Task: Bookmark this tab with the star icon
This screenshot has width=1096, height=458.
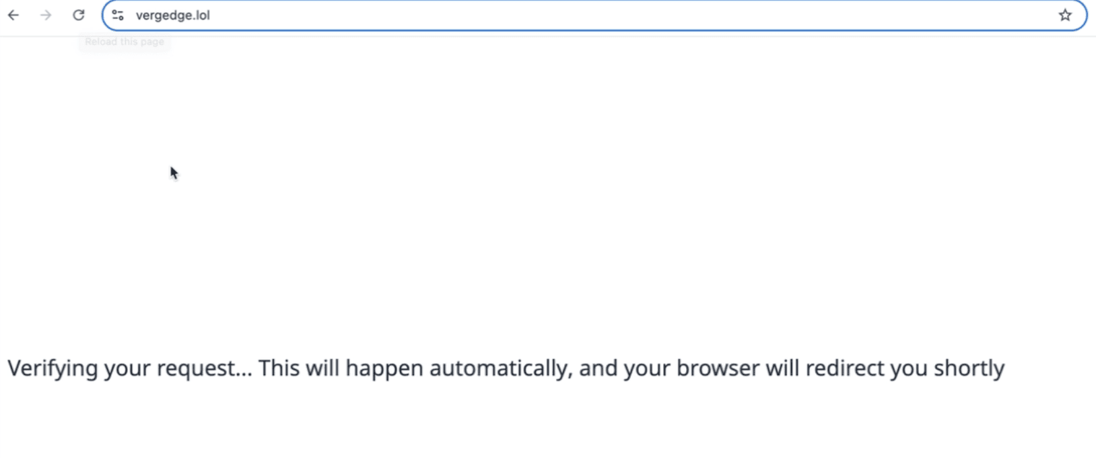Action: [x=1065, y=15]
